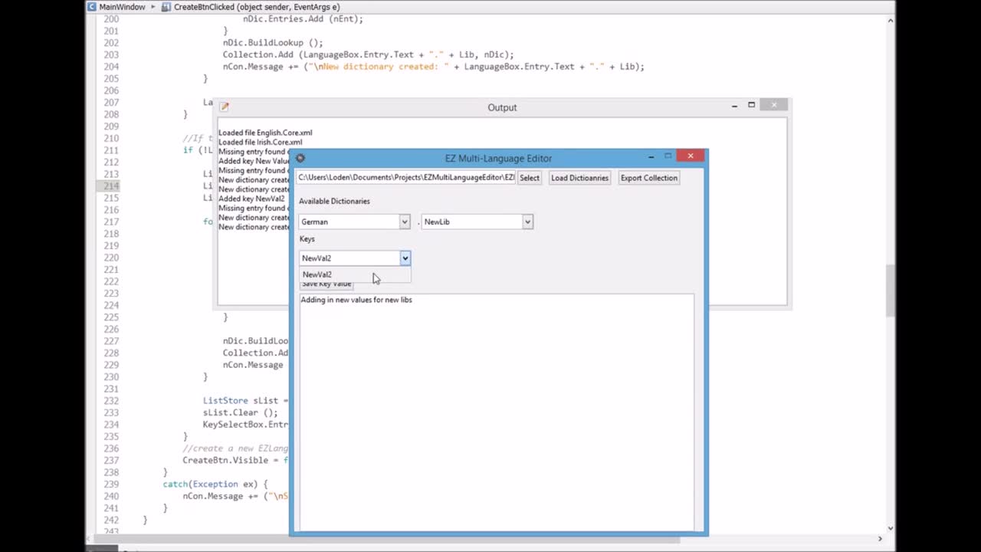This screenshot has width=981, height=552.
Task: Click the document icon on the Output window
Action: [x=223, y=107]
